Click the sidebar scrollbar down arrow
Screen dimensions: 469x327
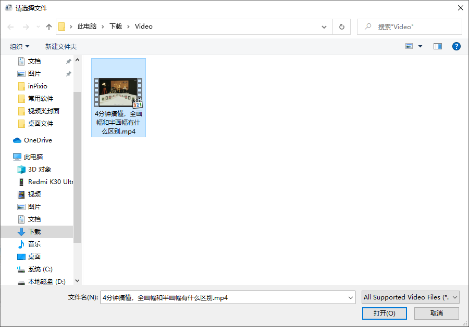pyautogui.click(x=77, y=281)
